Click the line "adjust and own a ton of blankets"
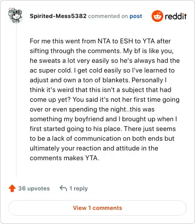 (98, 80)
